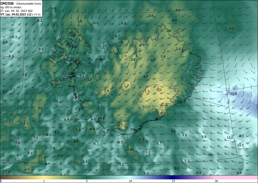Screen dimensions: 258x183
Task: Click the 2.5 value on the map
Action: click(142, 45)
